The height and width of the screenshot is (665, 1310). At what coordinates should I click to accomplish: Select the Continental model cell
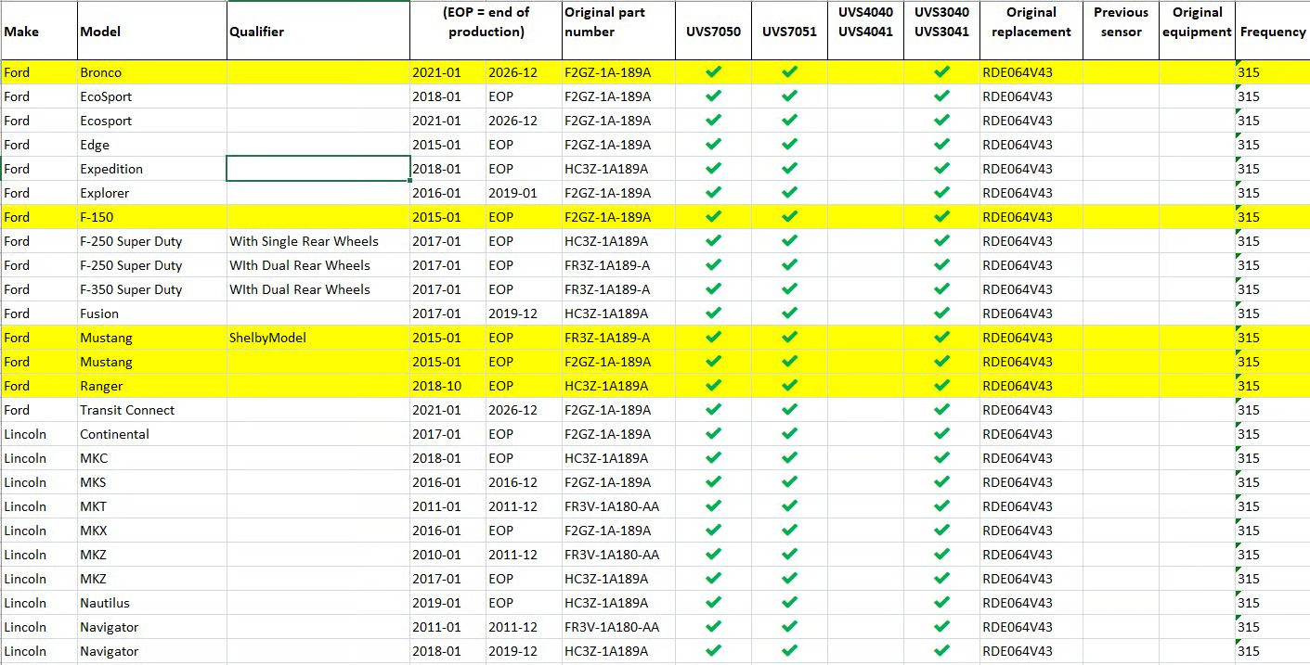[x=152, y=434]
